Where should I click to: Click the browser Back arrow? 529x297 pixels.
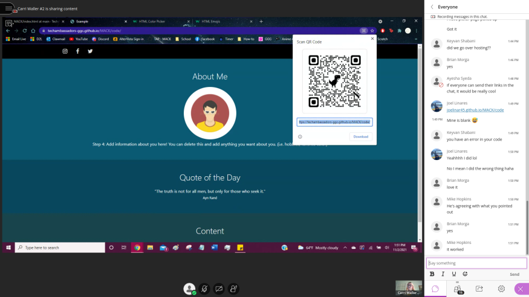coord(8,31)
